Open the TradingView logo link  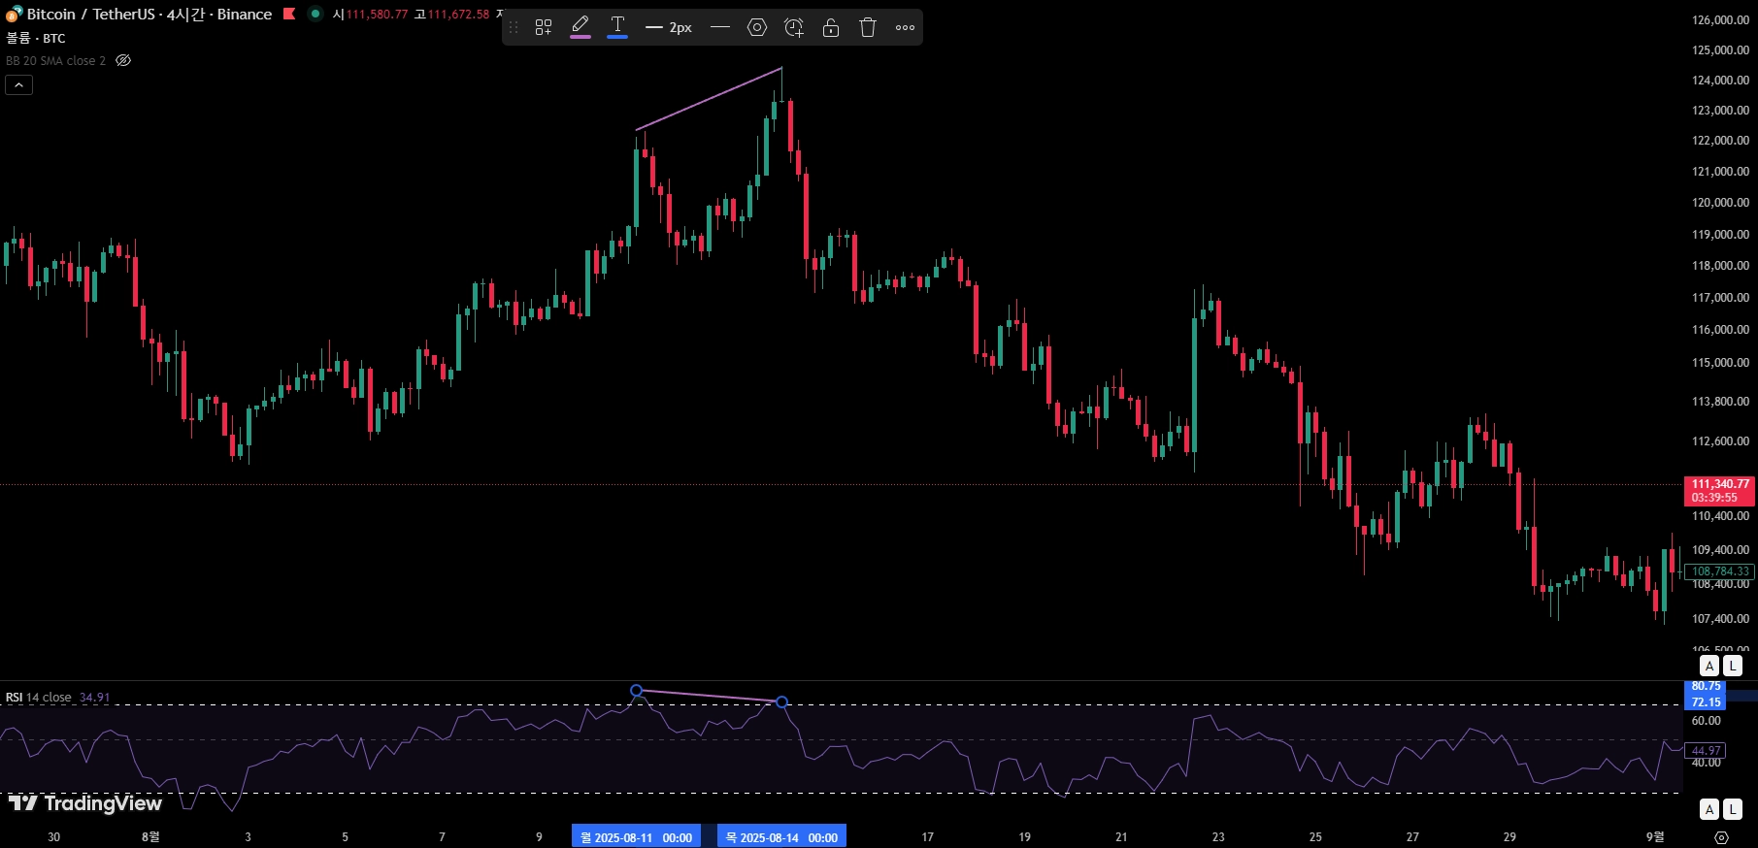(x=85, y=803)
